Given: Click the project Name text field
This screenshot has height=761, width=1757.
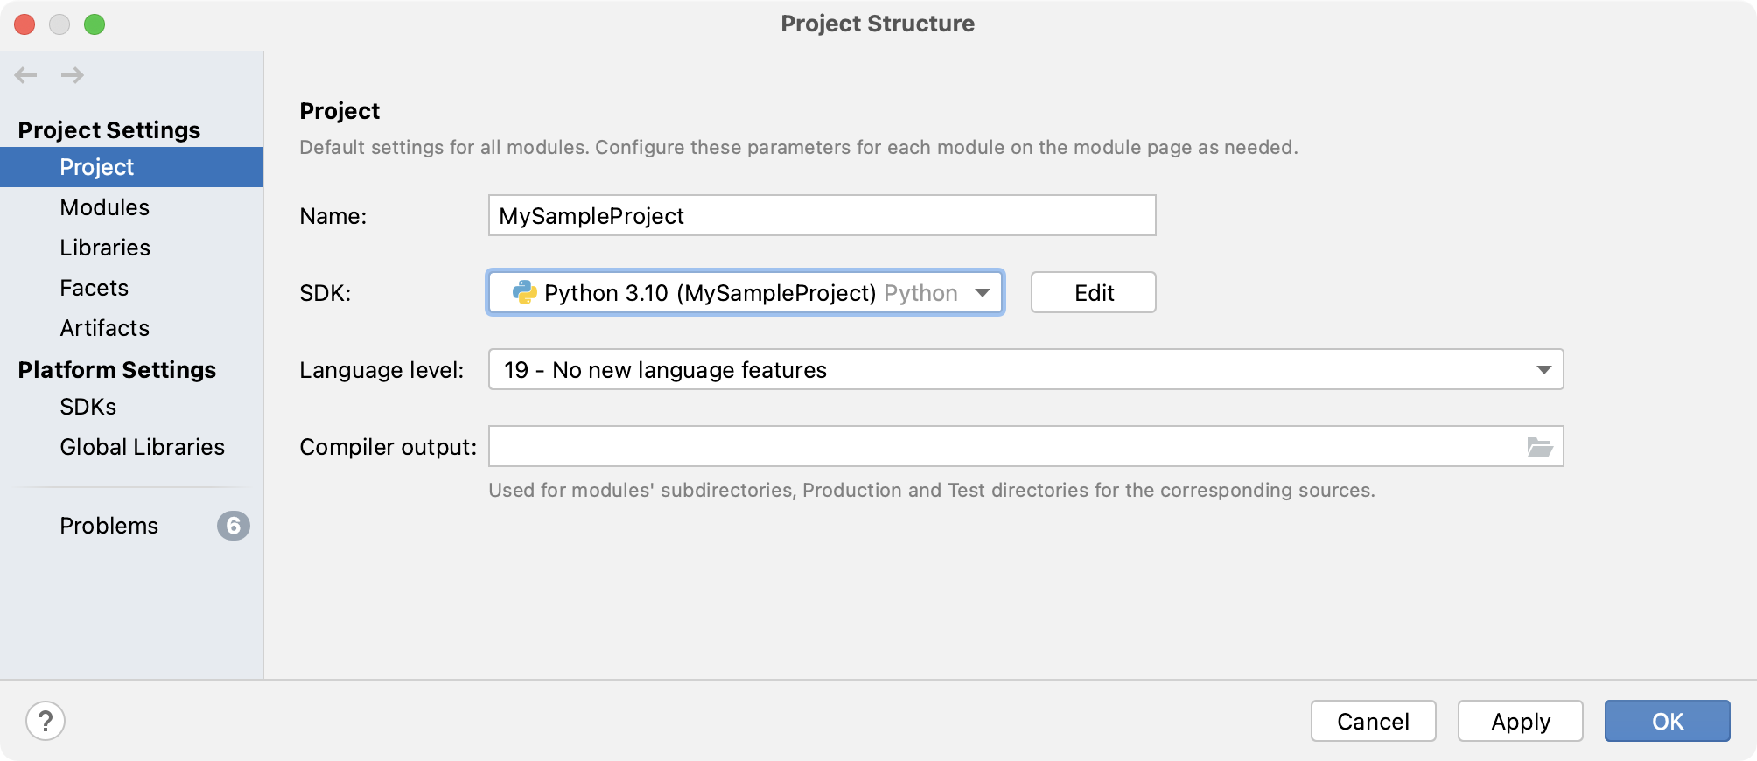Looking at the screenshot, I should 822,215.
